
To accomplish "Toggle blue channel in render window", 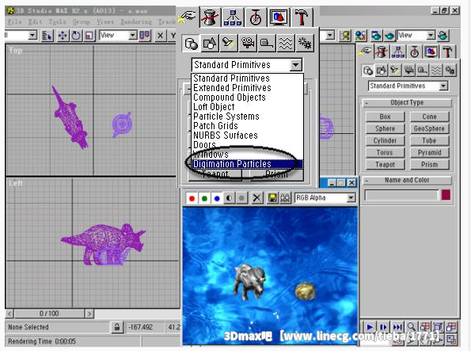I will pos(217,198).
